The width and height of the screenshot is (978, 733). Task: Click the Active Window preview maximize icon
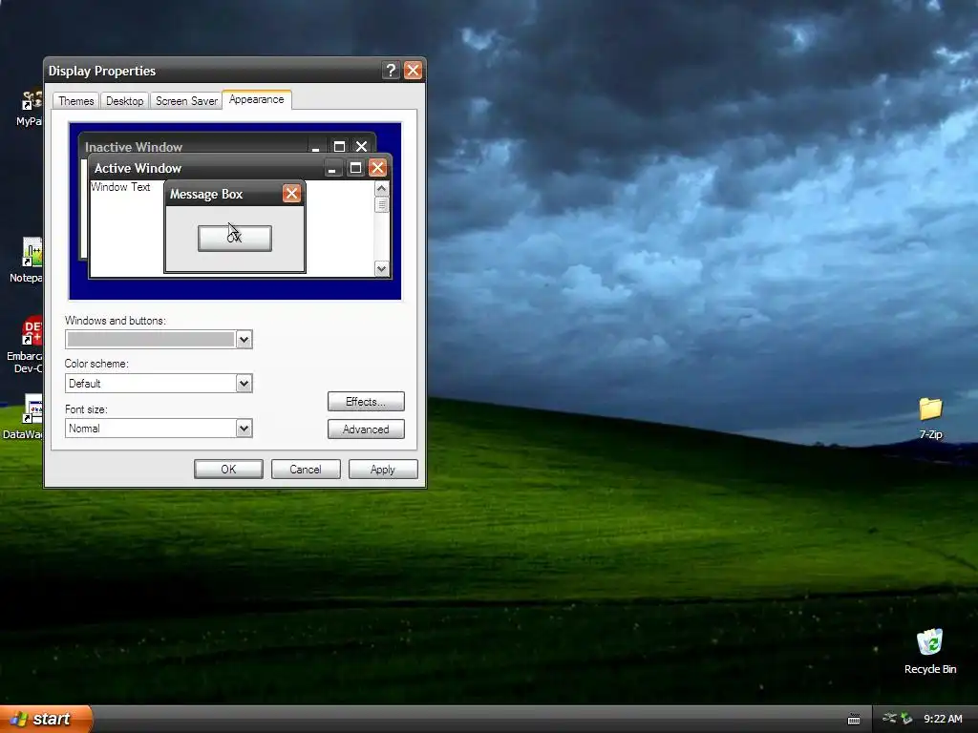tap(355, 168)
